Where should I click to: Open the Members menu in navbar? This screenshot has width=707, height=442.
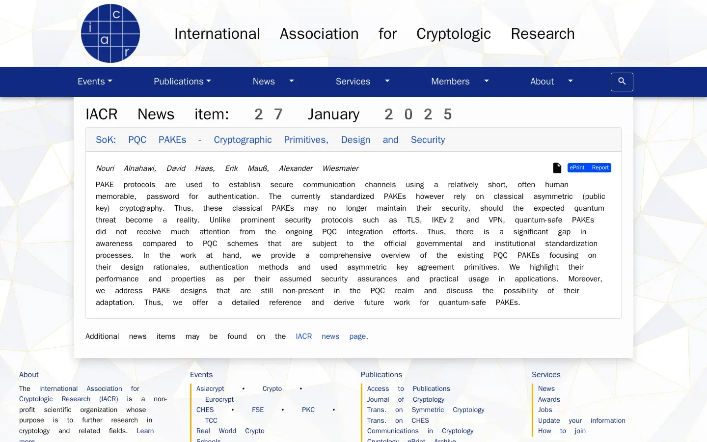coord(450,82)
